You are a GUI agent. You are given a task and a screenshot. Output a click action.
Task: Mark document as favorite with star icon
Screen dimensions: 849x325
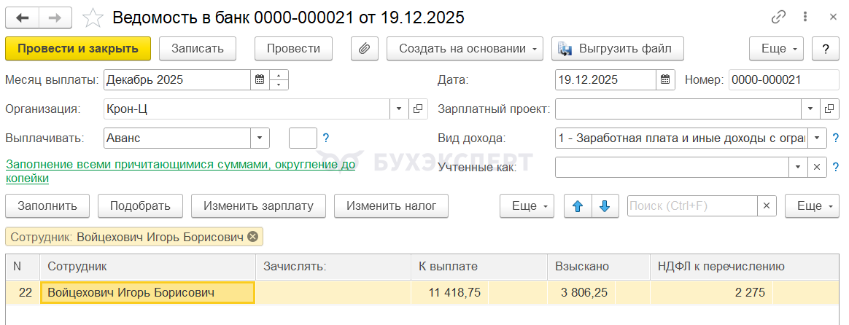(93, 17)
